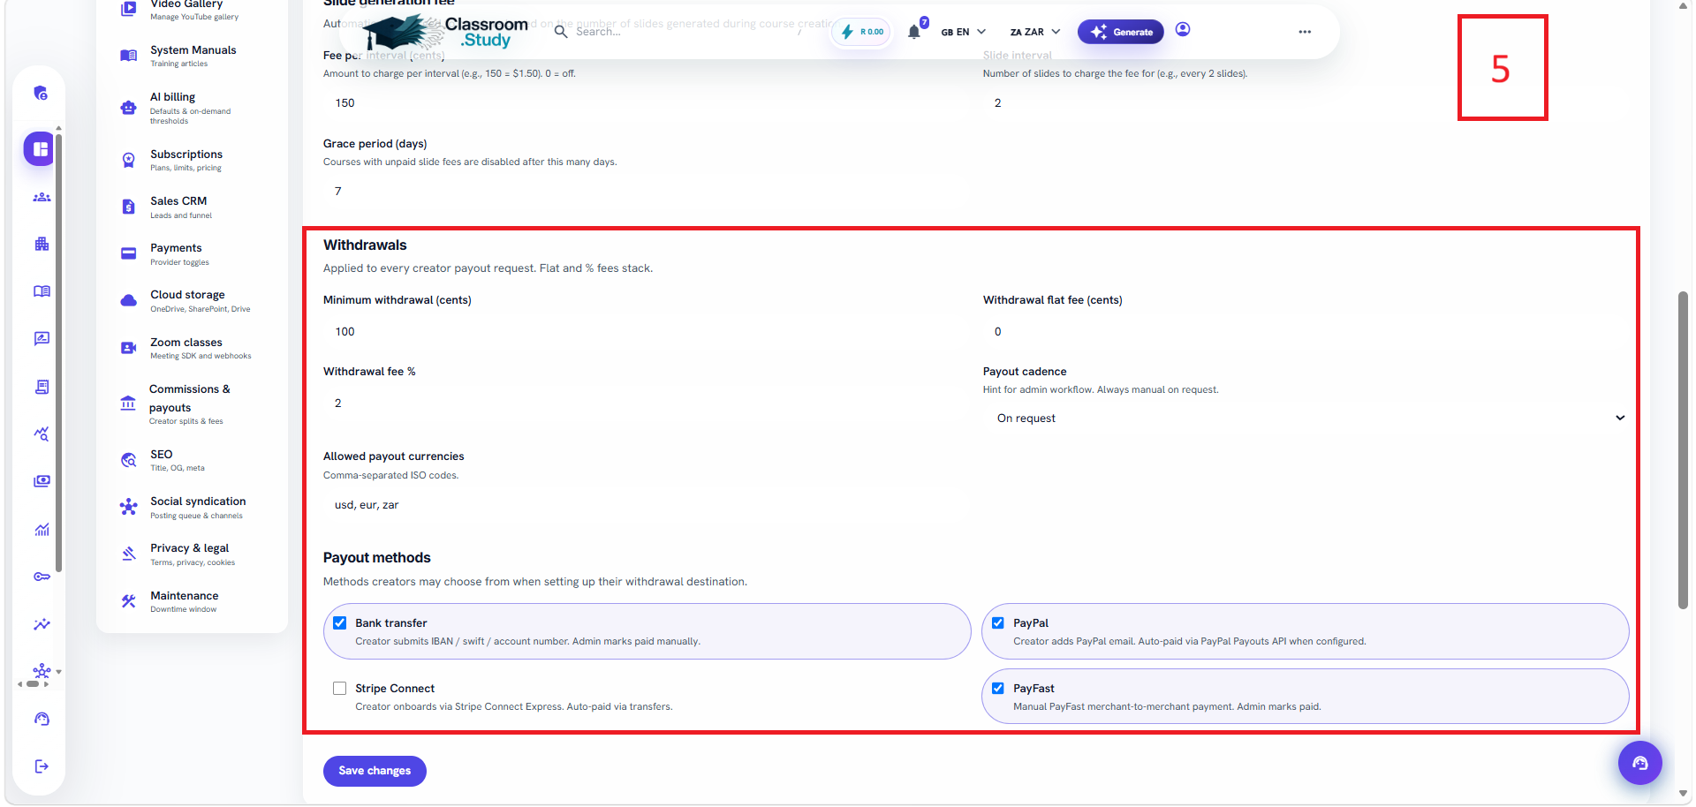Viewport: 1696px width, 807px height.
Task: Click the Maintenance tools icon
Action: [129, 601]
